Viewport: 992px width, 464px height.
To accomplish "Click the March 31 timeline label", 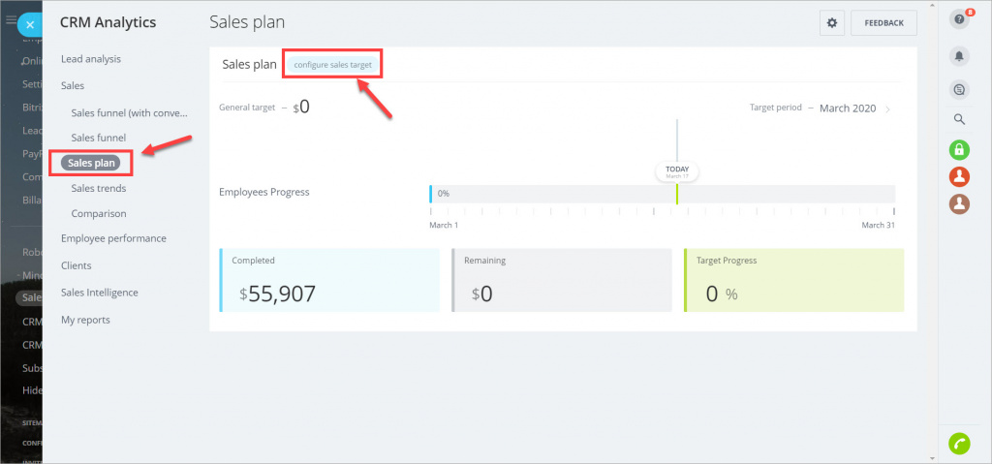I will 878,225.
